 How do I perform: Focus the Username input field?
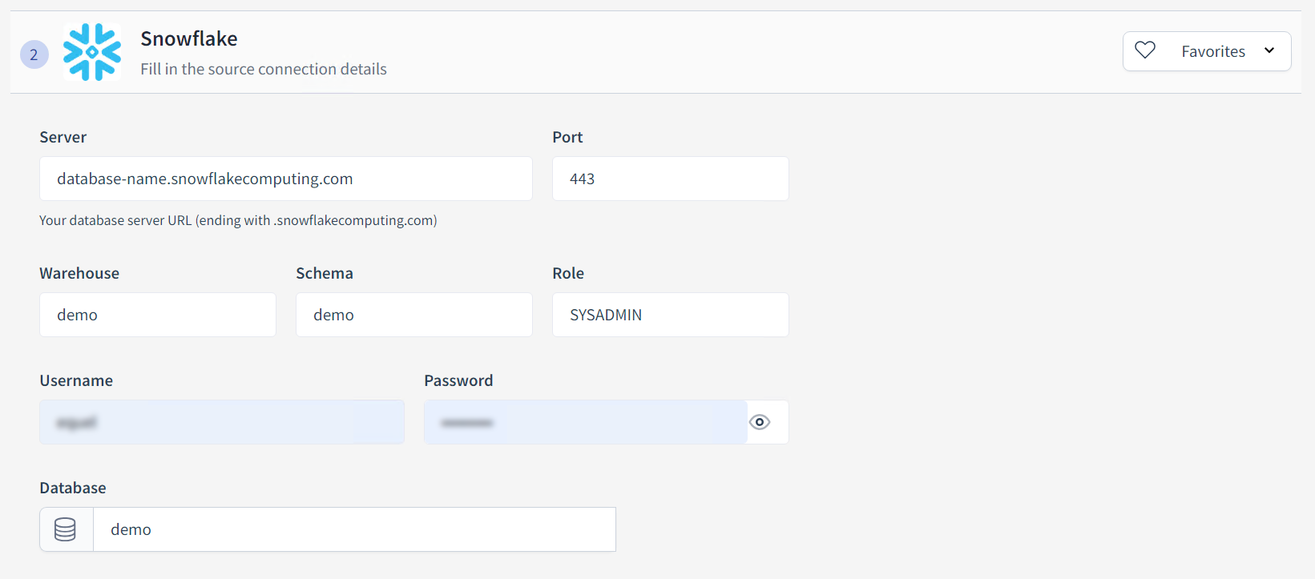pyautogui.click(x=221, y=422)
